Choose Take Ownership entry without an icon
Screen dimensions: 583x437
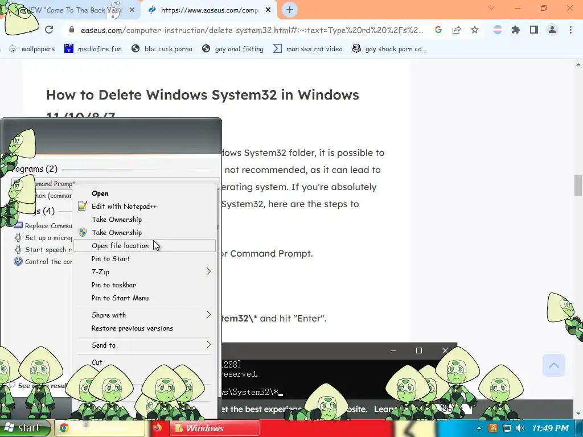[145, 219]
